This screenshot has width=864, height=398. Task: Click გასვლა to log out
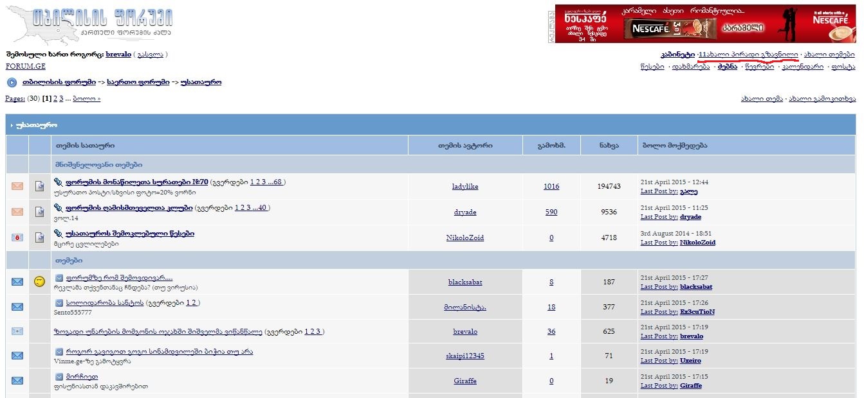151,55
